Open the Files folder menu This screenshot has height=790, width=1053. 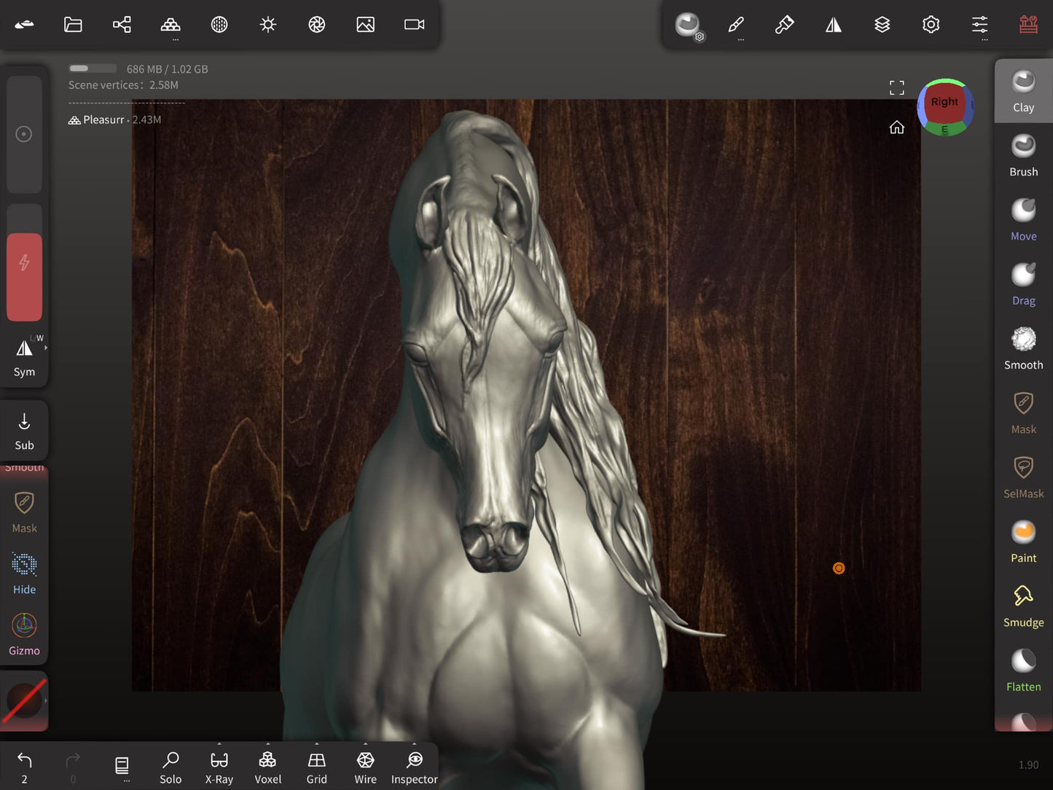click(73, 24)
